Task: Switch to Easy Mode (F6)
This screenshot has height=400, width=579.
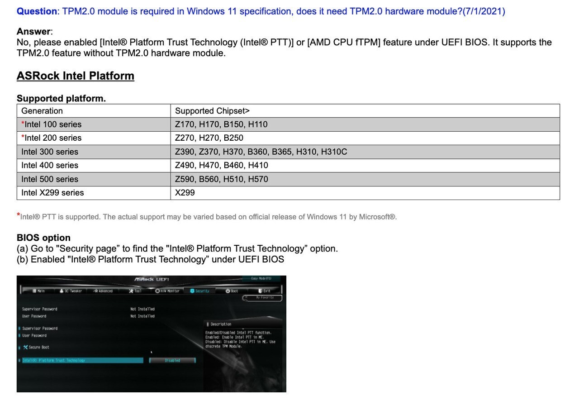Action: pyautogui.click(x=261, y=278)
